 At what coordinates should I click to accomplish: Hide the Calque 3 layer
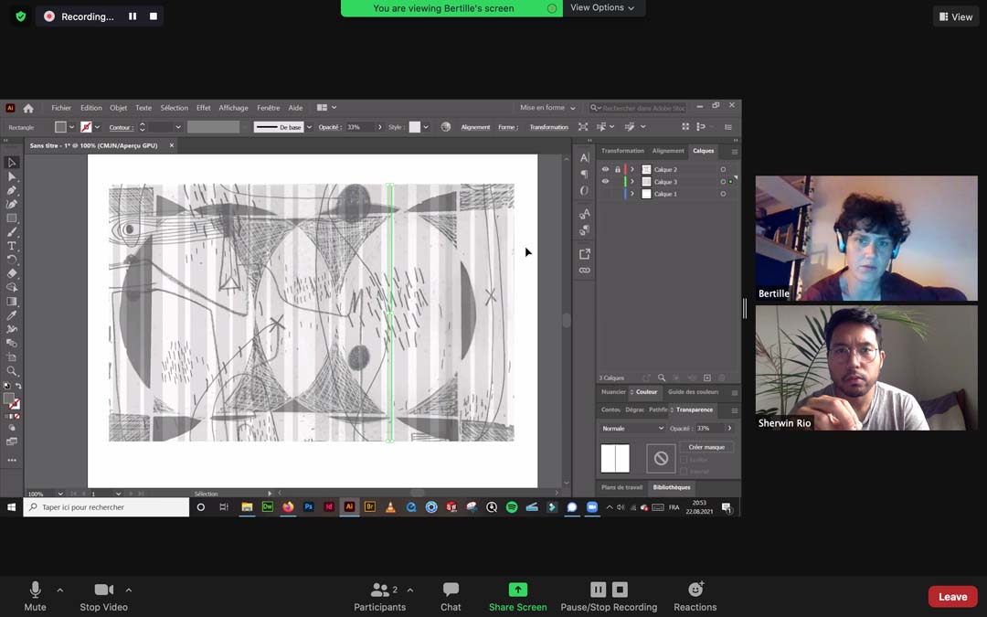click(605, 181)
